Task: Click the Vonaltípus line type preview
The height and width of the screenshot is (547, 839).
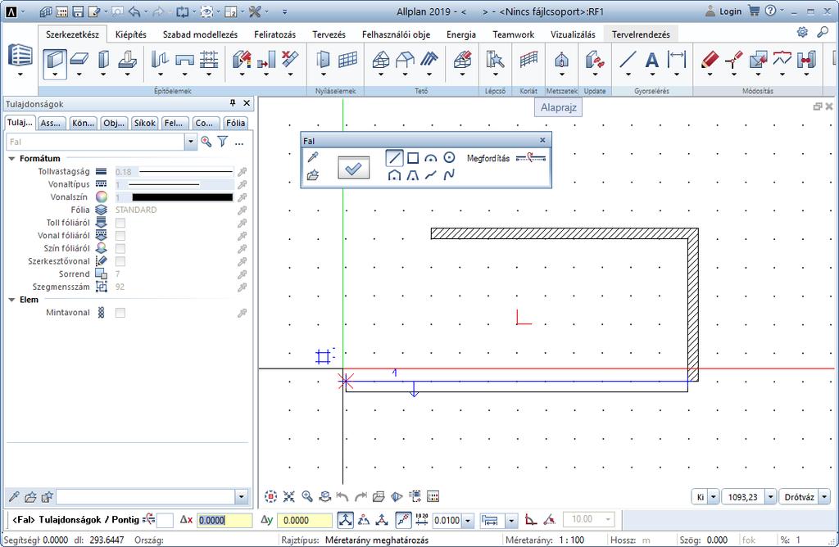Action: click(x=164, y=184)
